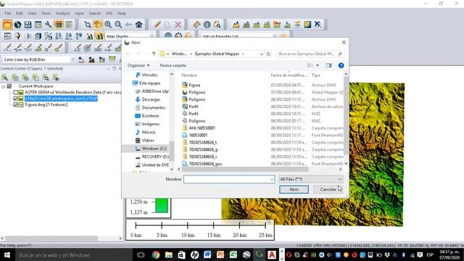Viewport: 464px width, 261px height.
Task: Select the 702825268626_geo file
Action: 205,164
